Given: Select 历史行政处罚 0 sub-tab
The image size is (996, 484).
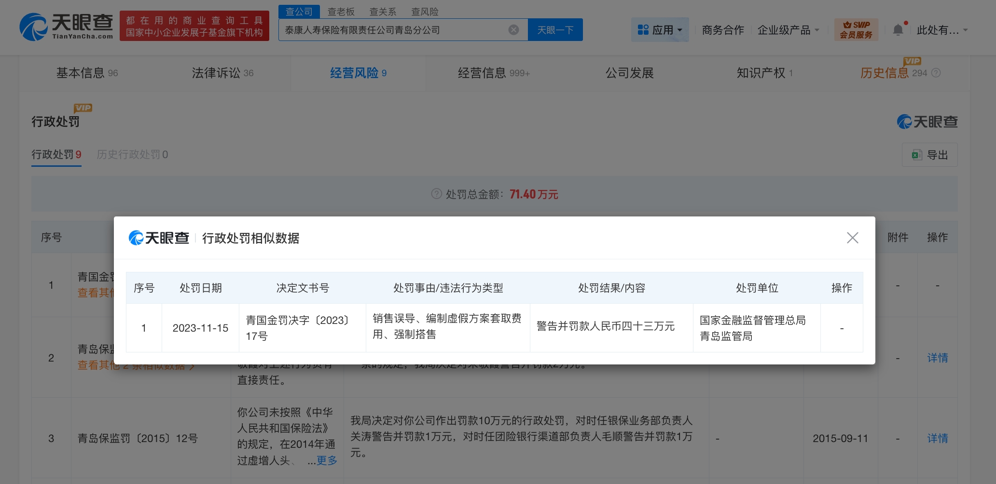Looking at the screenshot, I should pos(132,154).
